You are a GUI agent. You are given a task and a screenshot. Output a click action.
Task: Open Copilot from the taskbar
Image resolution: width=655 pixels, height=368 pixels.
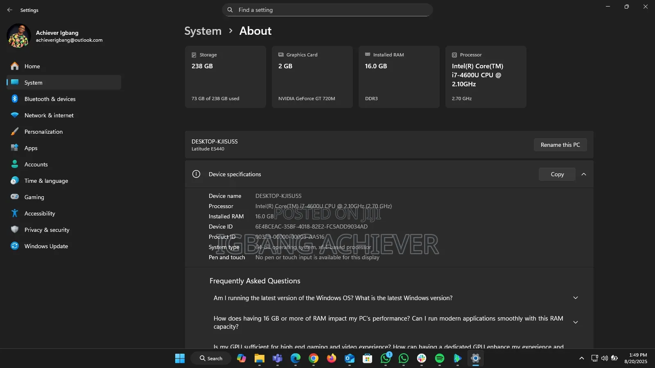click(242, 359)
